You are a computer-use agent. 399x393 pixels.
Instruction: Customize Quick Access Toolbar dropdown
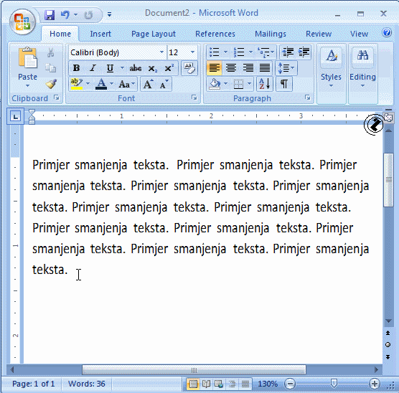click(109, 15)
